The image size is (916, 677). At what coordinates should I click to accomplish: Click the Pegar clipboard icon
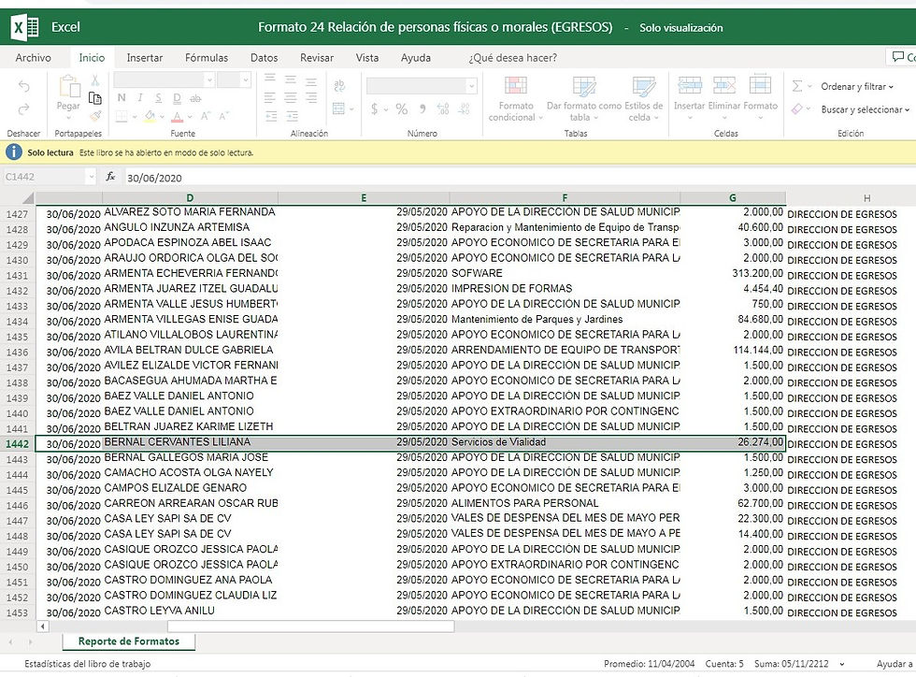69,88
